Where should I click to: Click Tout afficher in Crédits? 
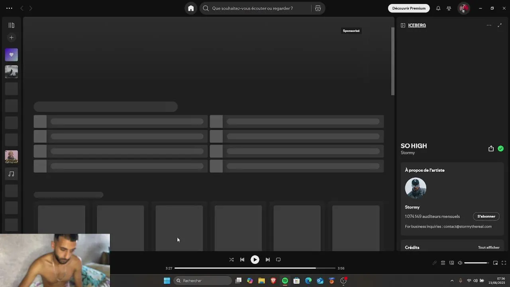coord(488,248)
